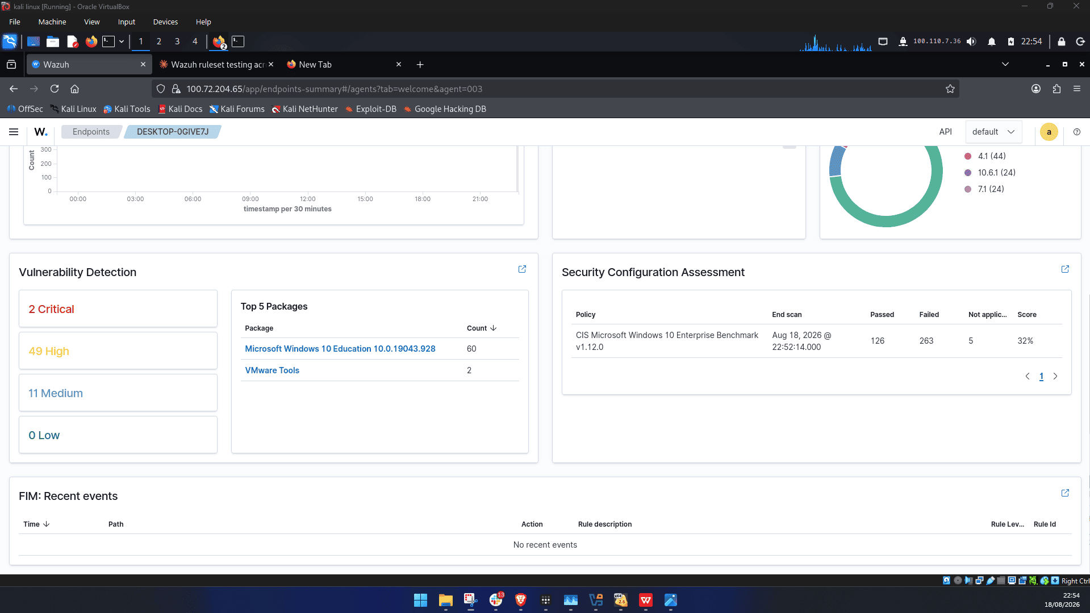Open the Firefox extensions puzzle icon

tap(1056, 89)
